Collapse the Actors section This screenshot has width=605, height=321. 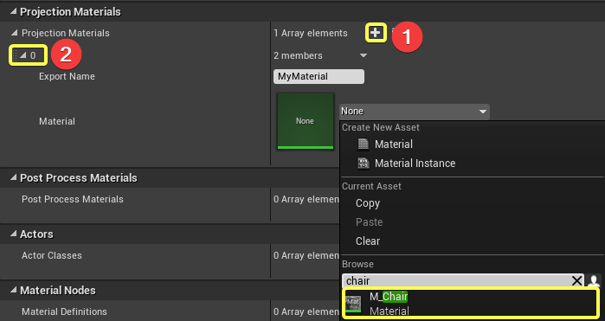click(14, 234)
